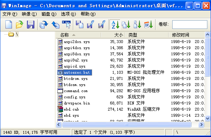Open the 映像(I) menu

29,14
